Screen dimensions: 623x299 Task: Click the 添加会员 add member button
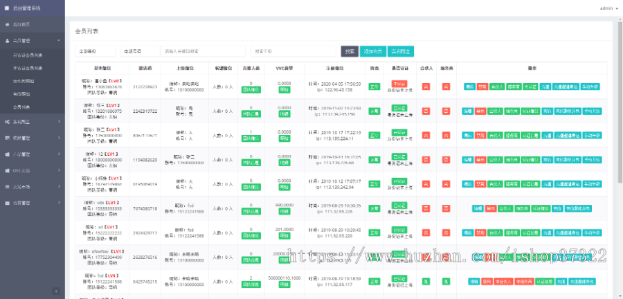click(x=373, y=51)
